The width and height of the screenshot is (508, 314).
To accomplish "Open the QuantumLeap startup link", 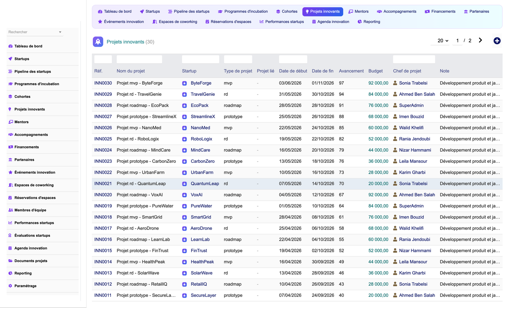I will (205, 183).
